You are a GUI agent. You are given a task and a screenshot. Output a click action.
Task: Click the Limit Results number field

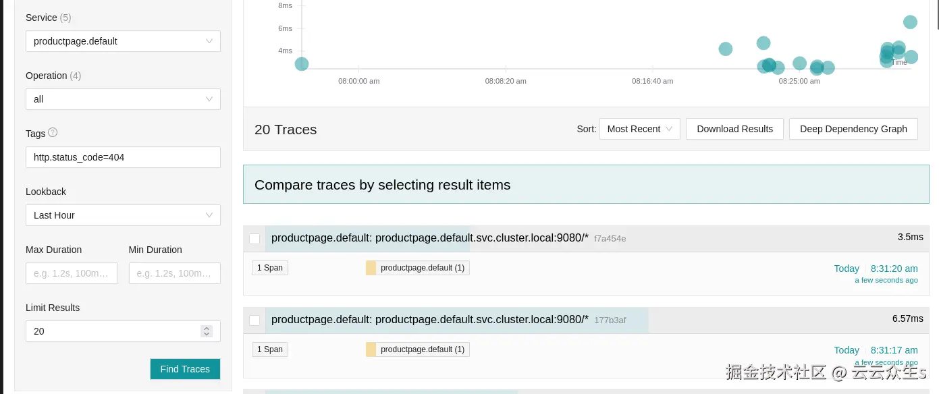(111, 331)
